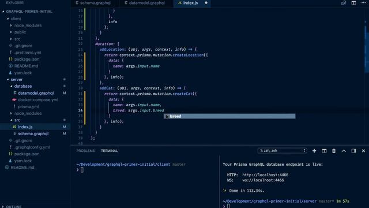Open server package.json file
This screenshot has height=208, width=369.
(x=27, y=154)
